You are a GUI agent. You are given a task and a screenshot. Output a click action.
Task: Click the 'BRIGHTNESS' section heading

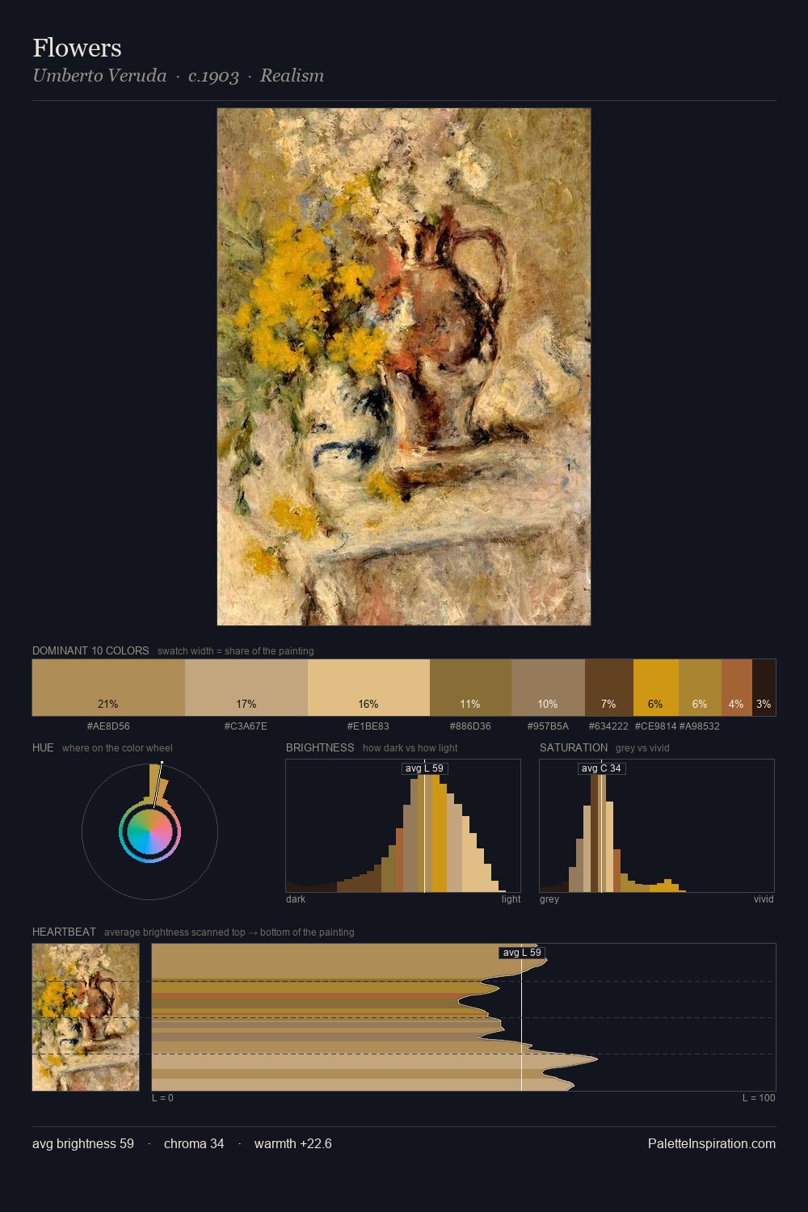(x=320, y=747)
